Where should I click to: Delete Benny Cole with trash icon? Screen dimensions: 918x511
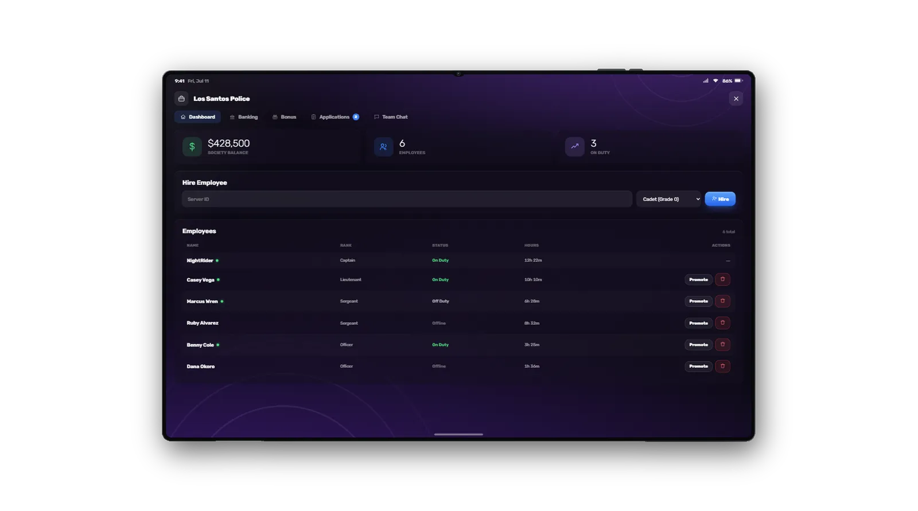pos(722,345)
